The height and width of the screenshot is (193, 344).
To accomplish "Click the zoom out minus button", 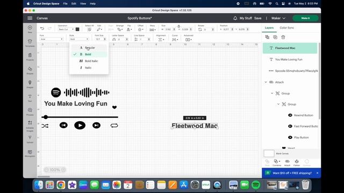I will [x=47, y=169].
